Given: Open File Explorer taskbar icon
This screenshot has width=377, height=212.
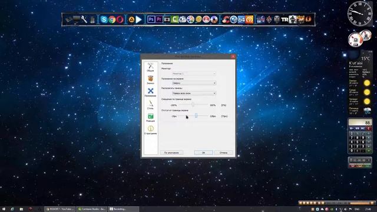Looking at the screenshot, I should [21, 209].
